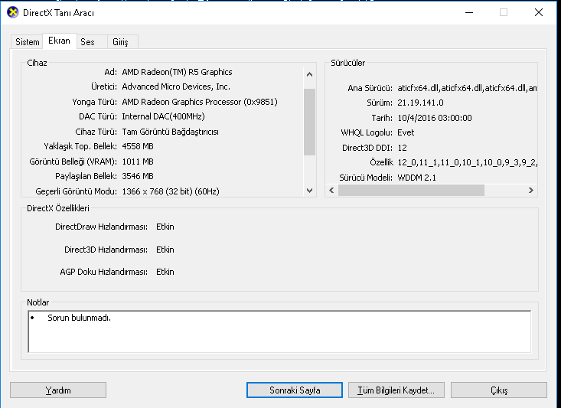Viewport: 561px width, 408px height.
Task: Click AMD Radeon Graphics Processor (0x9851) value
Action: click(200, 102)
